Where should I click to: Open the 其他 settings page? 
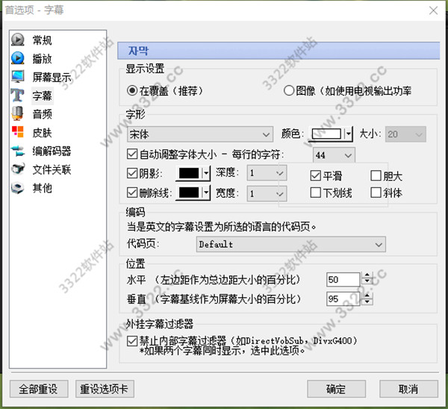[x=42, y=188]
